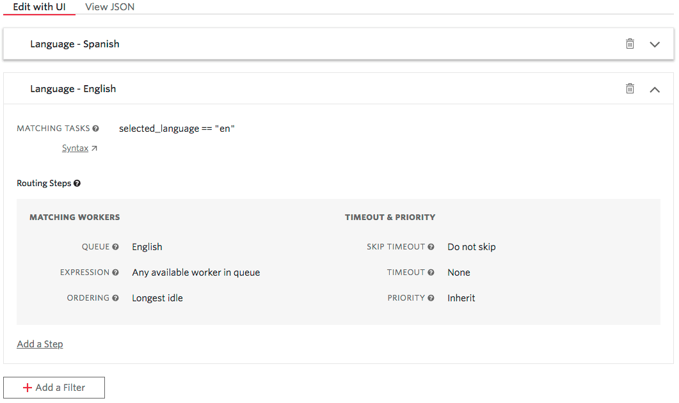Open help for Matching Tasks

pos(96,128)
